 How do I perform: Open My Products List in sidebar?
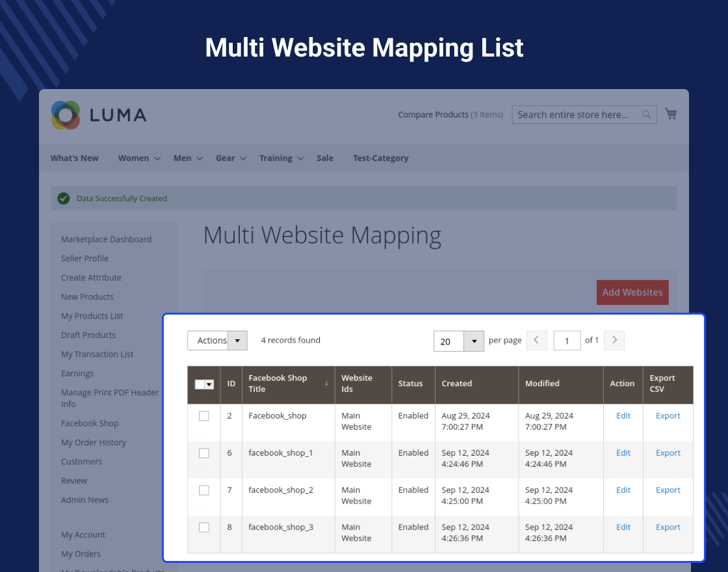coord(92,316)
